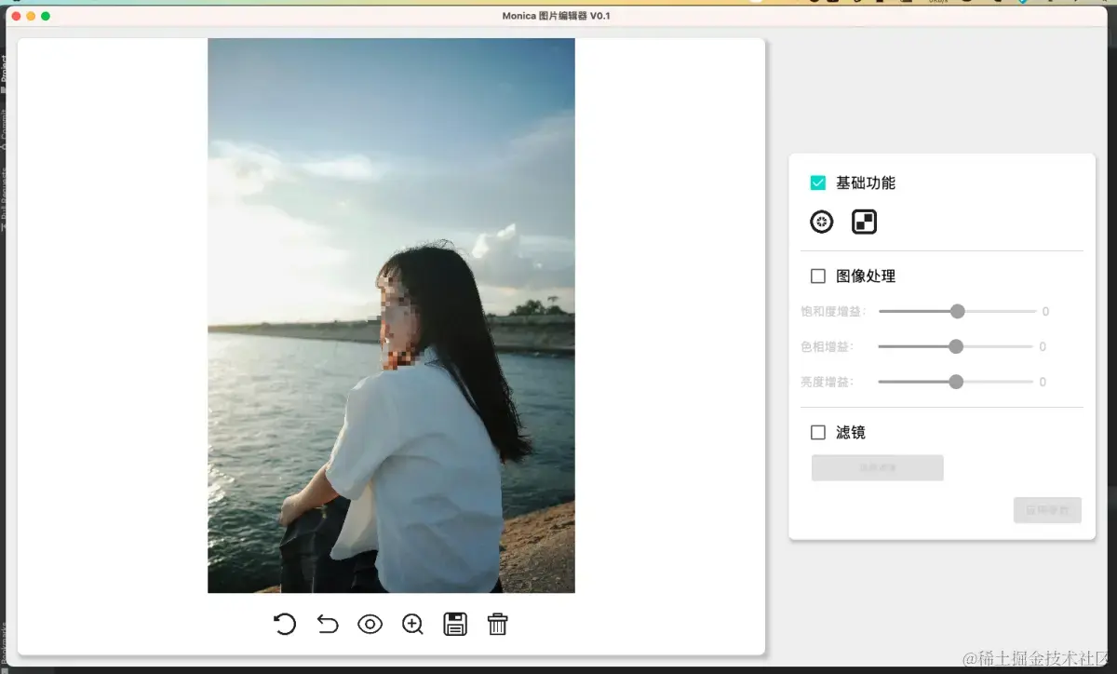Click the zoom-in magnifier icon
The image size is (1117, 674).
(x=412, y=625)
